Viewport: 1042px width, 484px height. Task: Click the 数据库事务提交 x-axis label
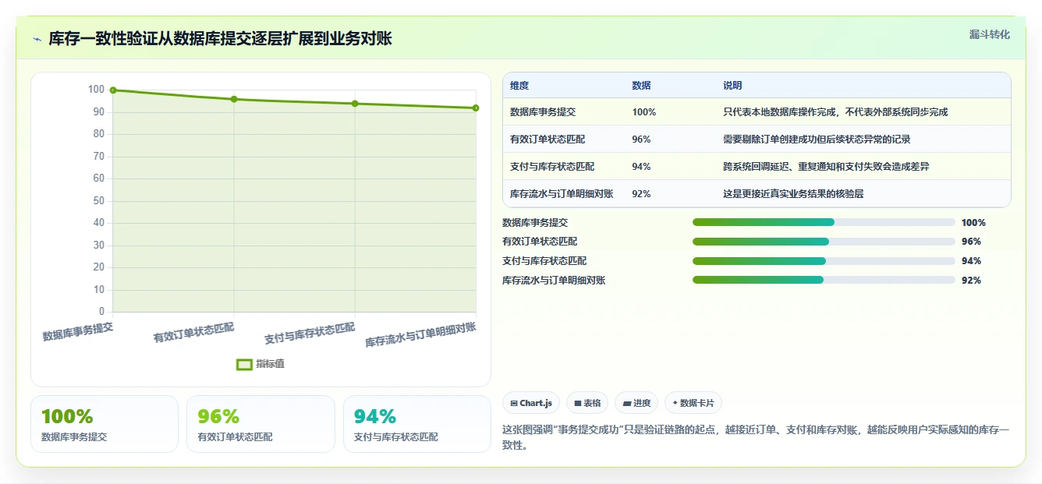(78, 332)
